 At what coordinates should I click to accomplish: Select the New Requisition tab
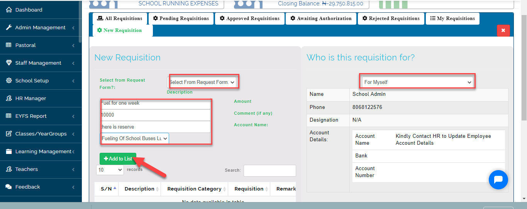tap(123, 30)
